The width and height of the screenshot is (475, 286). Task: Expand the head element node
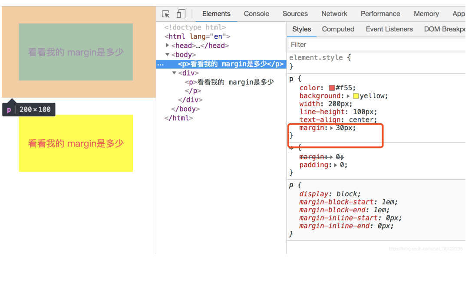167,46
